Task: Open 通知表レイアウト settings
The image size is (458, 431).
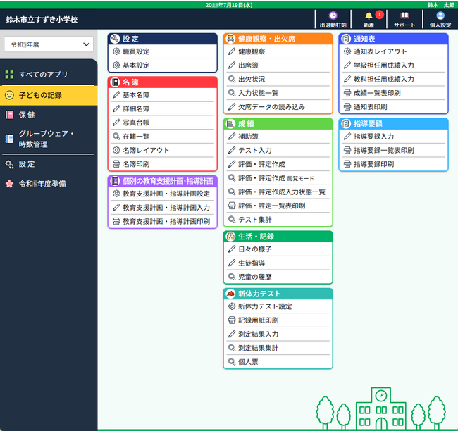Action: coord(380,51)
